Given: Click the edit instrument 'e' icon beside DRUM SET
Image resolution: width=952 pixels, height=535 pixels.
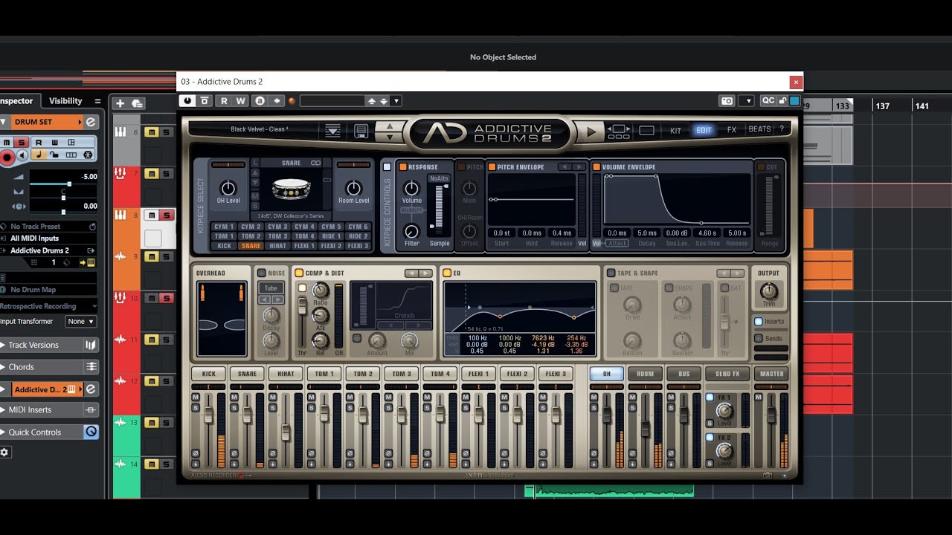Looking at the screenshot, I should point(91,122).
